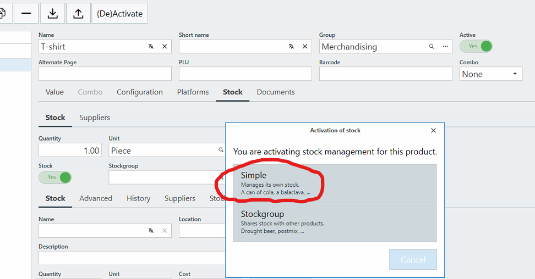Click the Quantity field showing 1.00
The image size is (535, 279).
[70, 150]
